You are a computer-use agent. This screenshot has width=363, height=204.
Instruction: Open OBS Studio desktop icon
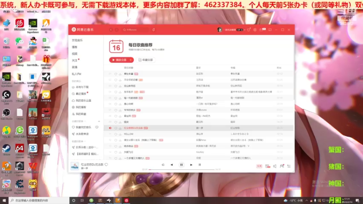(x=6, y=114)
